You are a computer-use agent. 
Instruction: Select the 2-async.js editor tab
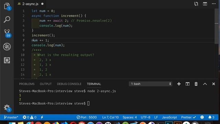(30, 4)
